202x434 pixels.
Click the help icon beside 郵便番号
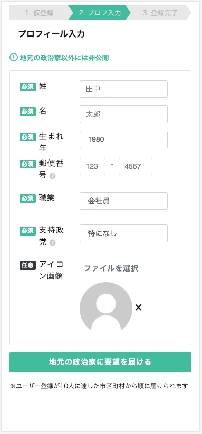pos(52,176)
